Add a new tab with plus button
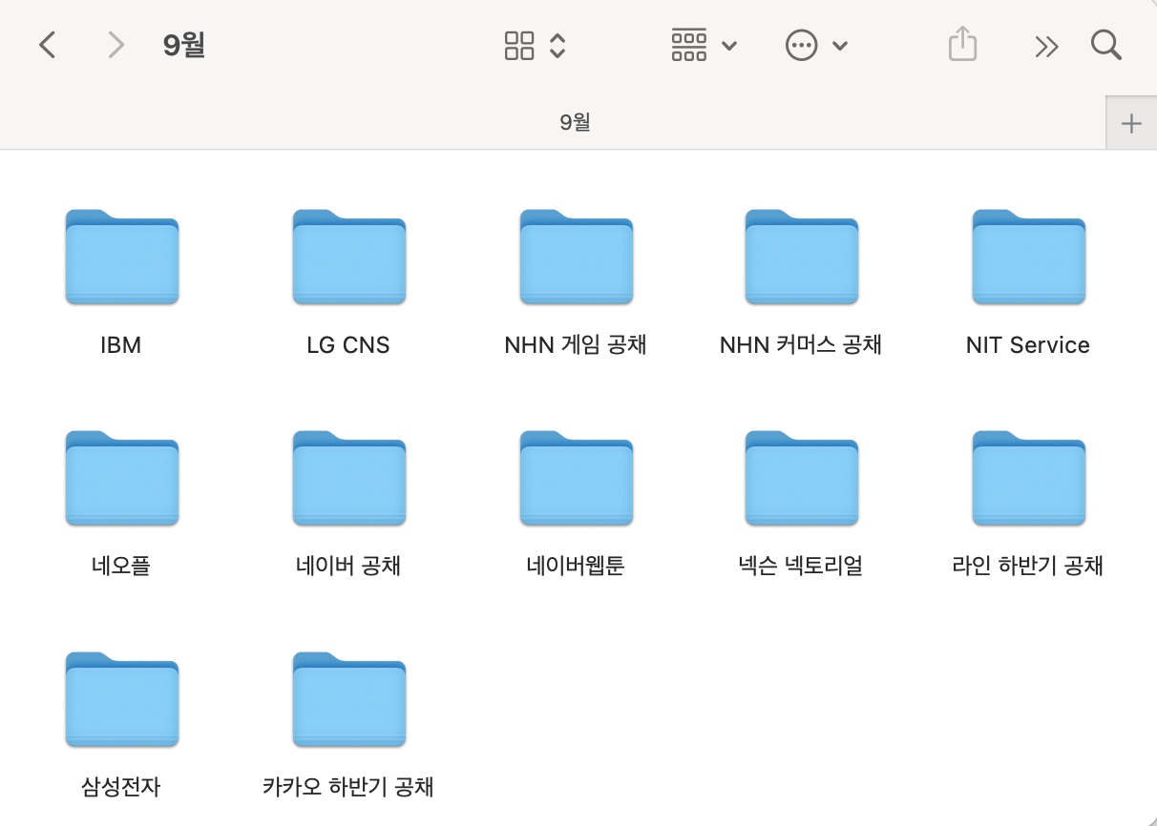The height and width of the screenshot is (826, 1157). 1131,123
